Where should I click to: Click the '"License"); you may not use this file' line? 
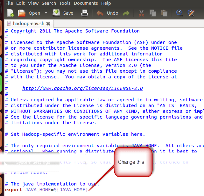[91, 71]
